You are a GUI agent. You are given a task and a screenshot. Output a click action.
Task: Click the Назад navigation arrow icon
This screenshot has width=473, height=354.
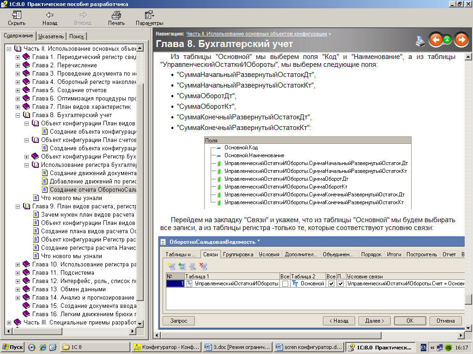pos(49,16)
